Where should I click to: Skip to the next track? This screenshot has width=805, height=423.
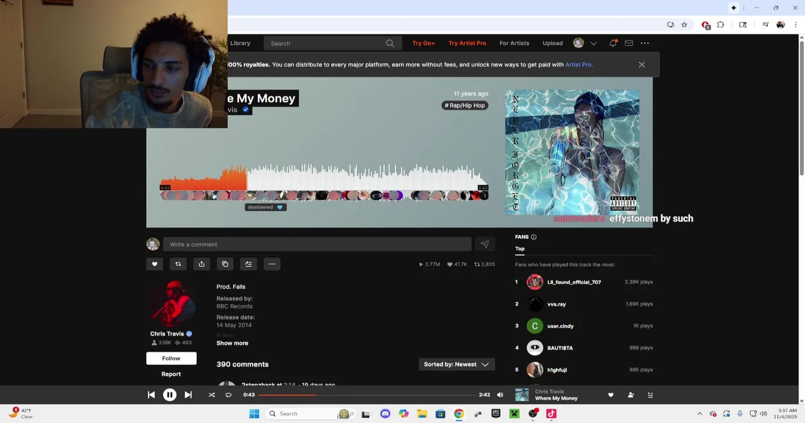(x=188, y=395)
